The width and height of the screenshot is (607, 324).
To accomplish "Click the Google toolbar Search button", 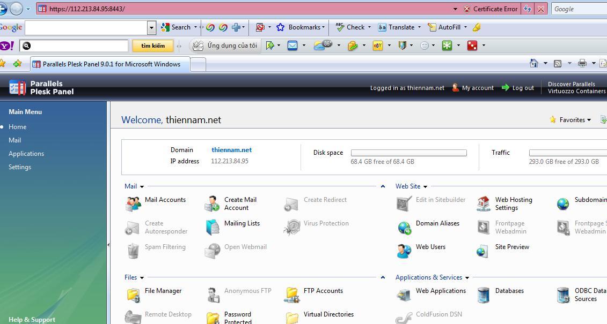I will pyautogui.click(x=176, y=27).
